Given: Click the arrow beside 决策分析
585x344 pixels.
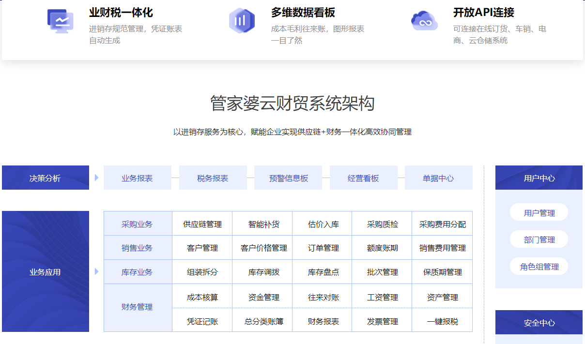Looking at the screenshot, I should click(x=96, y=178).
